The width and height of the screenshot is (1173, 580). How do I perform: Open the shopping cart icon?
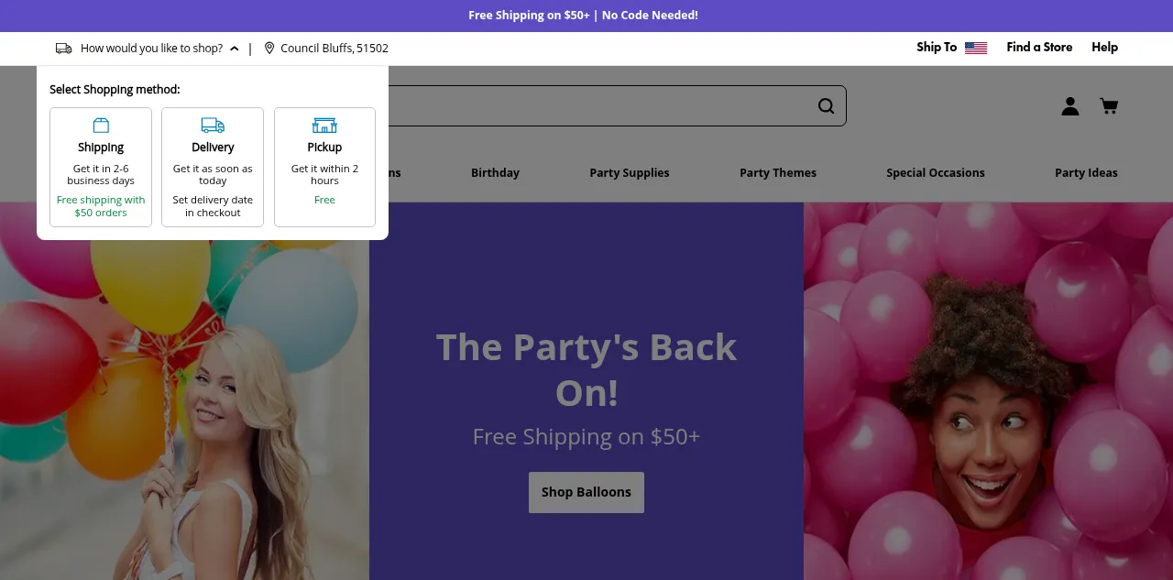click(x=1109, y=106)
